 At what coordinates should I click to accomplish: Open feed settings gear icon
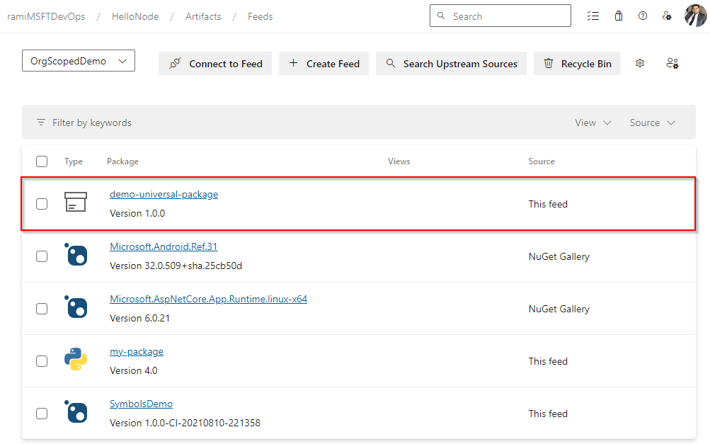pos(640,63)
